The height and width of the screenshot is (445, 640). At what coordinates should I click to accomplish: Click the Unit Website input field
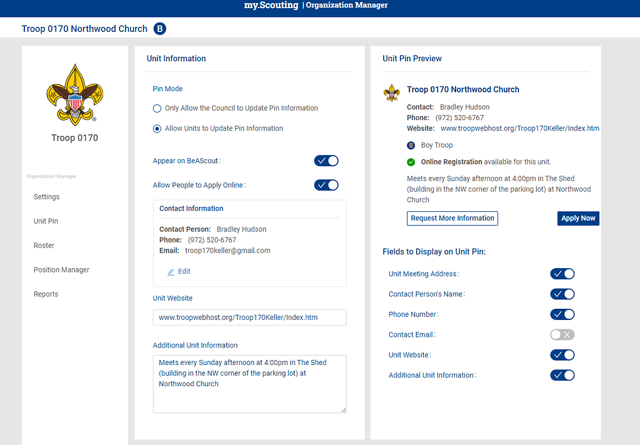(x=249, y=317)
